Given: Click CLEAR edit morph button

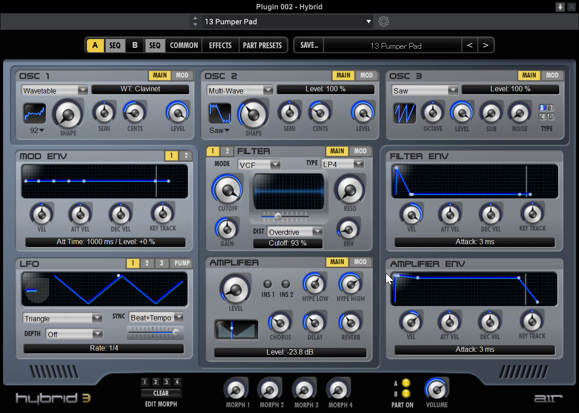Looking at the screenshot, I should tap(161, 393).
